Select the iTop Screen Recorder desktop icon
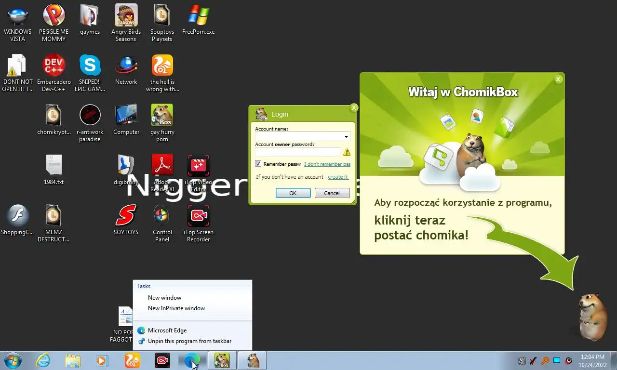Image resolution: width=617 pixels, height=370 pixels. [198, 224]
